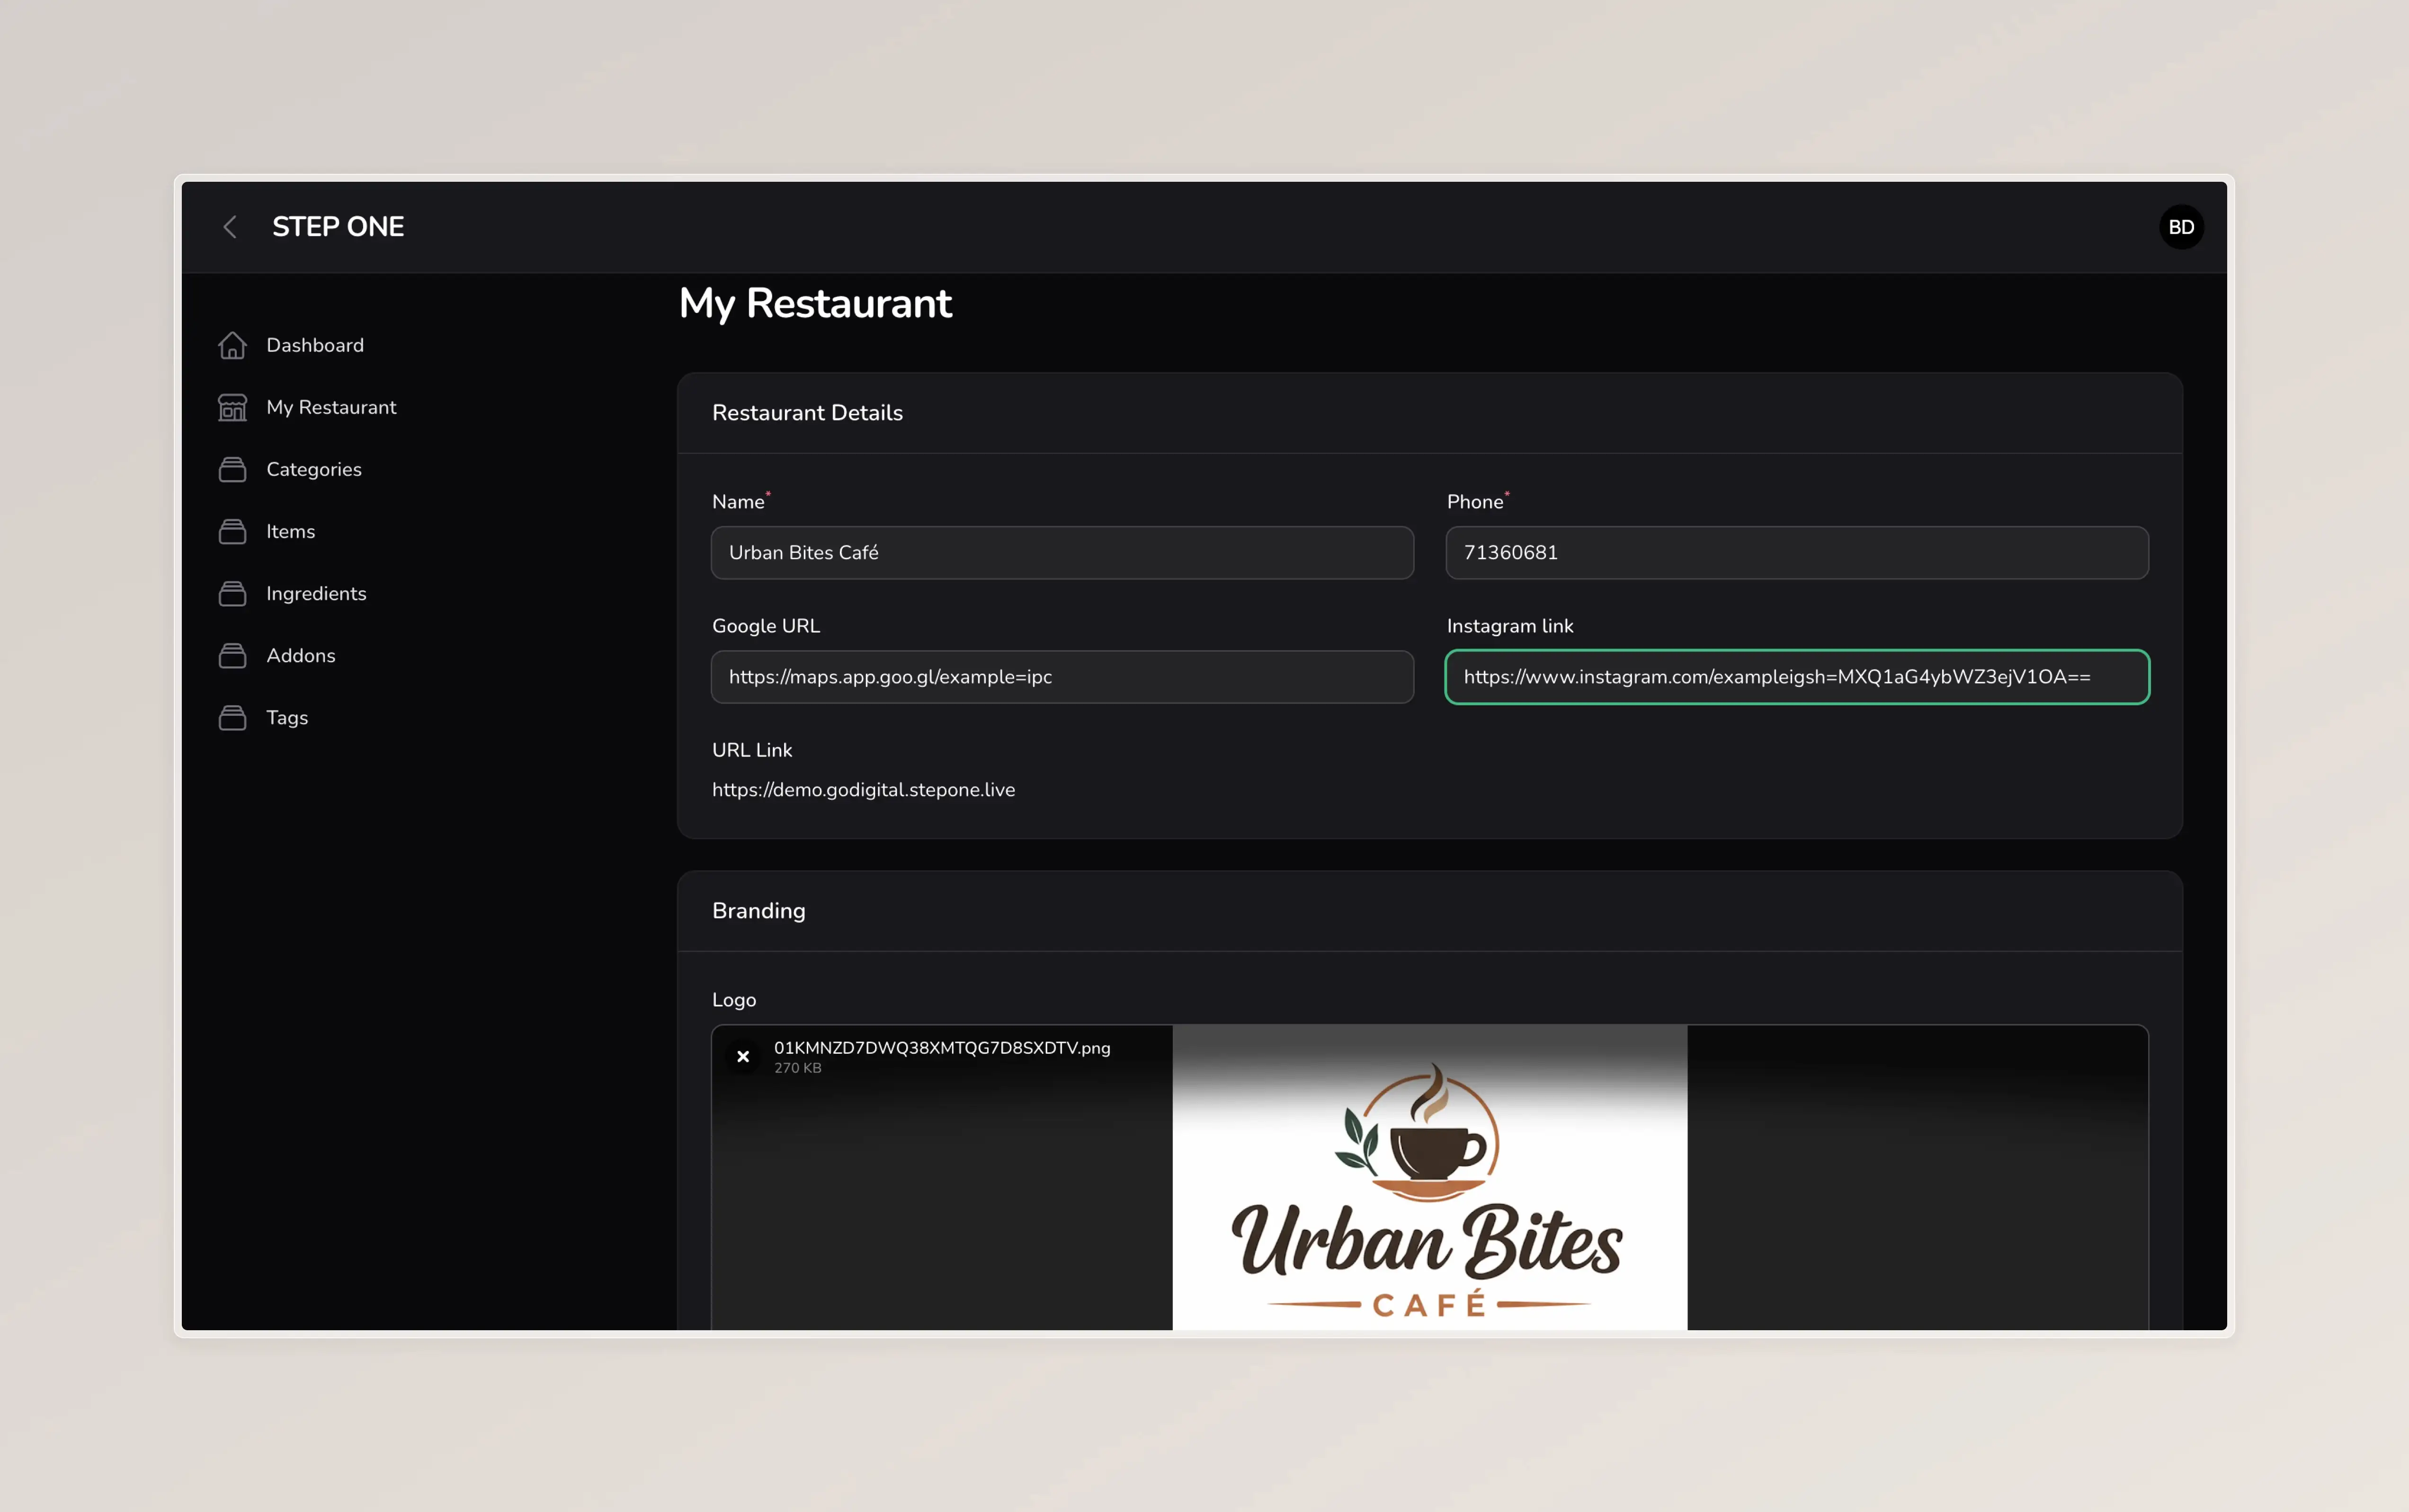2409x1512 pixels.
Task: Focus the Phone number field
Action: pos(1797,552)
